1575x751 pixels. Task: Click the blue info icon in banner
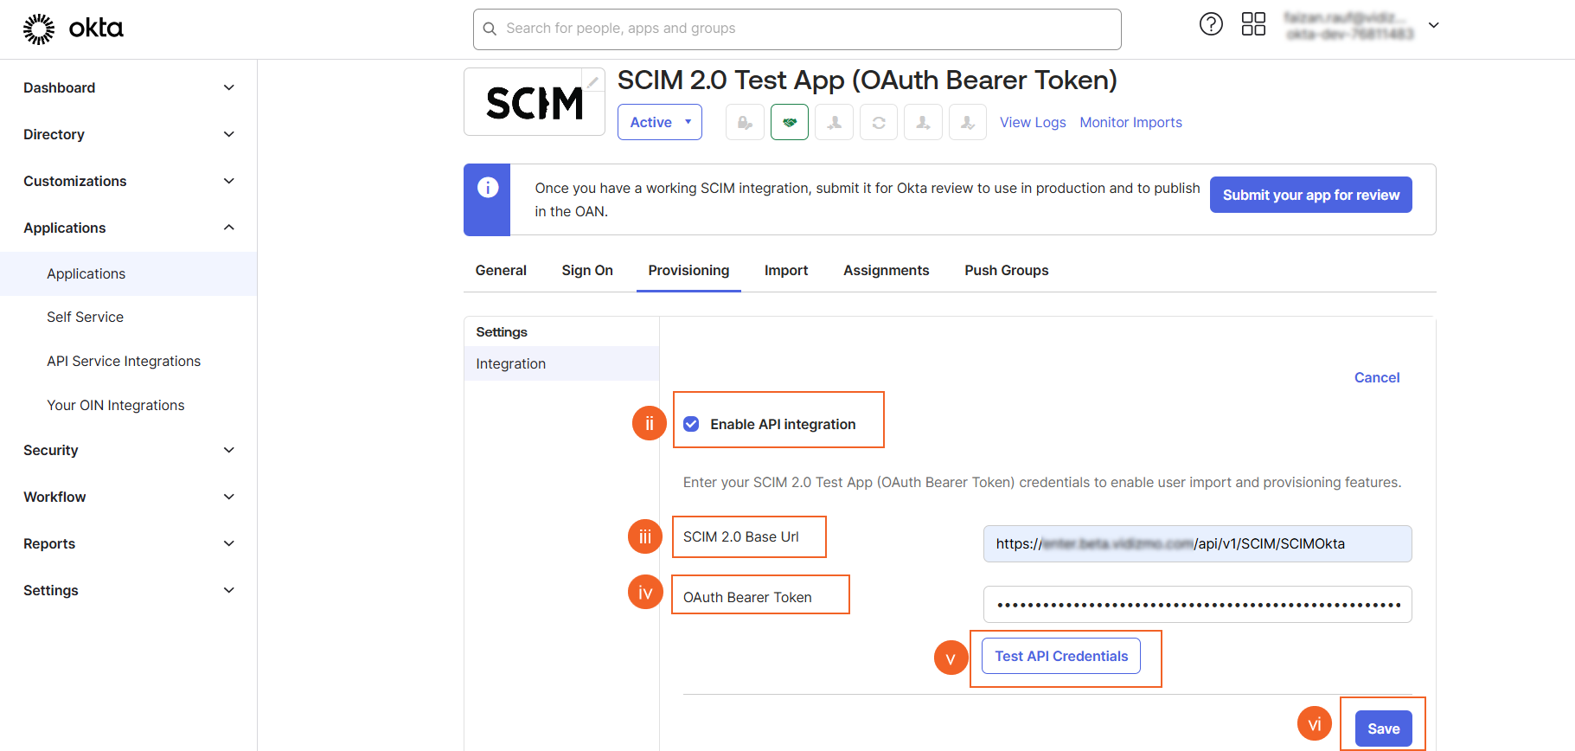[488, 188]
